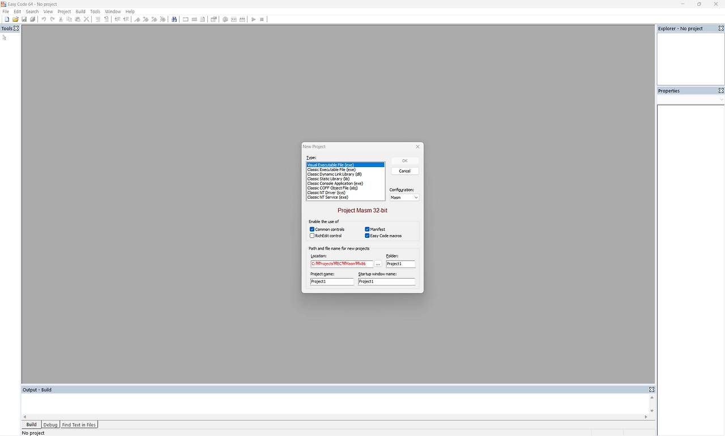Select Classic Dynamic Link Library (dll) type
The width and height of the screenshot is (725, 436).
pos(346,174)
